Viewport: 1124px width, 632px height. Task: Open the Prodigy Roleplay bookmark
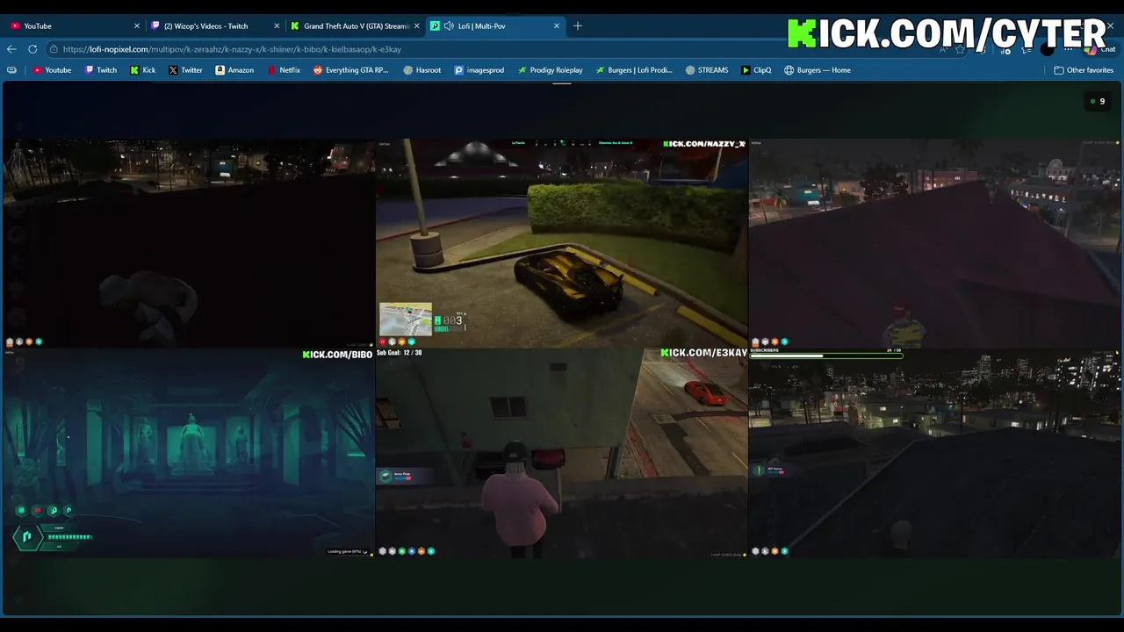pyautogui.click(x=550, y=70)
